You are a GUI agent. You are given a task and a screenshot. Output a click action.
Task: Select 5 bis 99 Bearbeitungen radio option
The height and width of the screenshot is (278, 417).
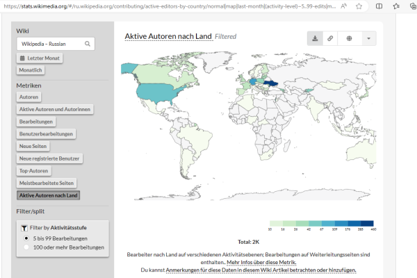[x=27, y=238]
